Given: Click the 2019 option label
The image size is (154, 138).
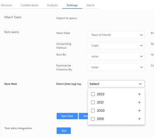Looking at the screenshot, I should (x=100, y=119).
